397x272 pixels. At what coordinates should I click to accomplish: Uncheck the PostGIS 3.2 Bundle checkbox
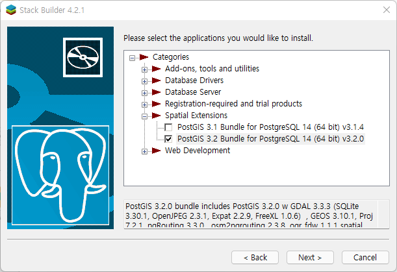tap(168, 139)
